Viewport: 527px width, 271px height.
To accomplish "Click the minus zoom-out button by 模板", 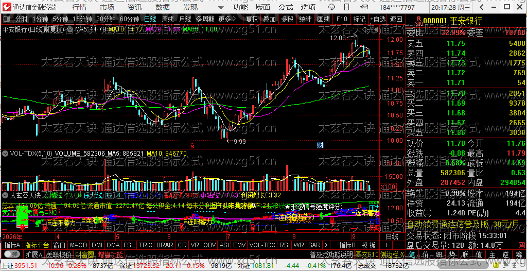I will coord(398,245).
